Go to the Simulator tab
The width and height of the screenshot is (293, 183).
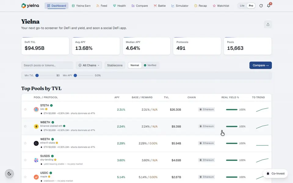pyautogui.click(x=180, y=6)
